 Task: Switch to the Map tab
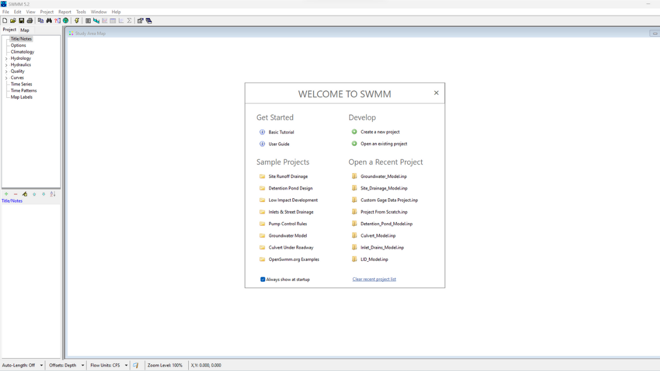(24, 30)
